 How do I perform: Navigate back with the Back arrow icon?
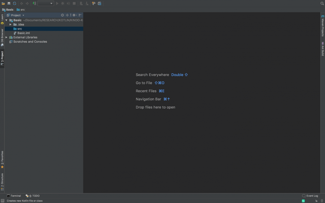[21, 3]
